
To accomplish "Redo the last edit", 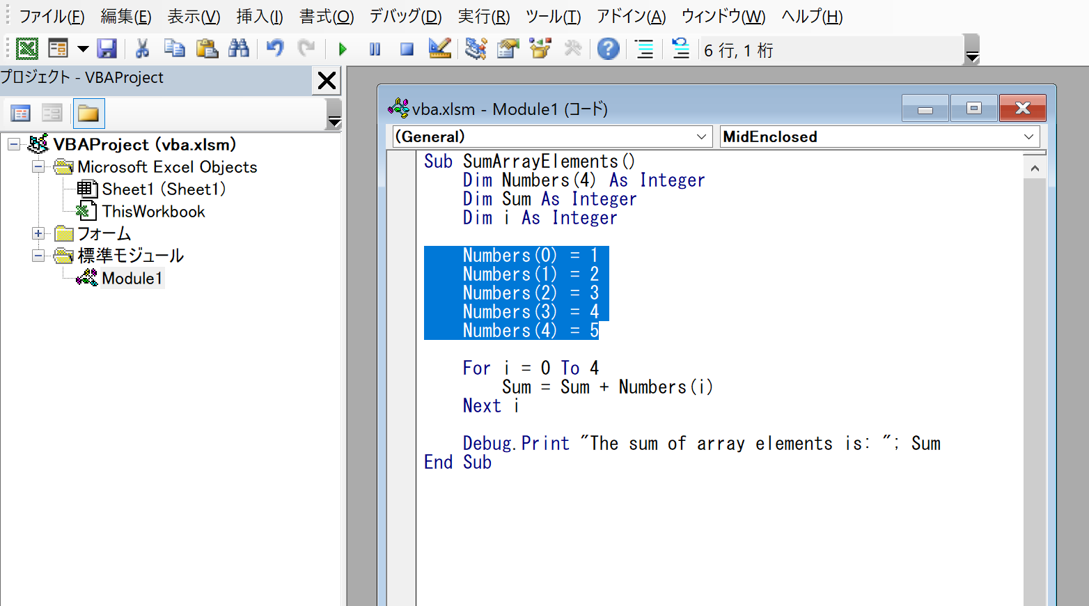I will (306, 49).
